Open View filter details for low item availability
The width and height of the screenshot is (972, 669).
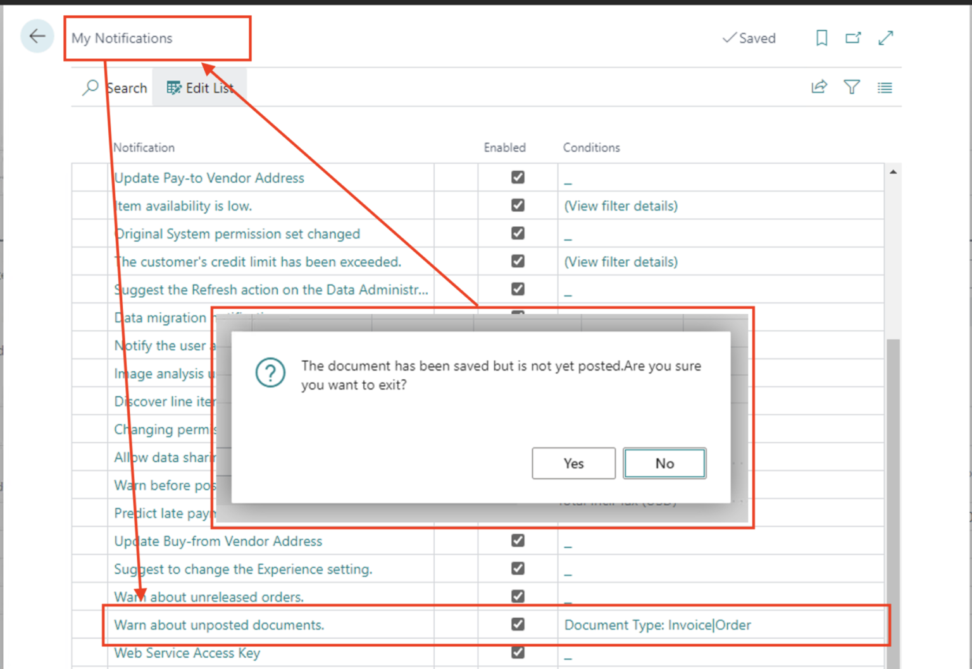pyautogui.click(x=620, y=206)
